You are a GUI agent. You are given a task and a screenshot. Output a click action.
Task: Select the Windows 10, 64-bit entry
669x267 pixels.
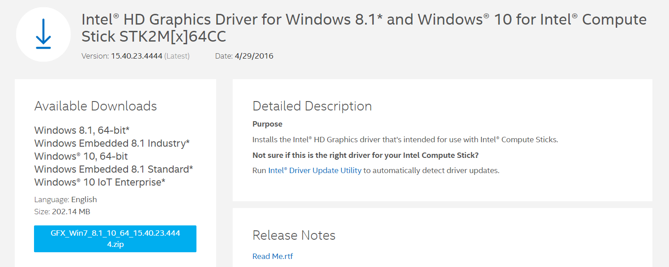coord(81,156)
